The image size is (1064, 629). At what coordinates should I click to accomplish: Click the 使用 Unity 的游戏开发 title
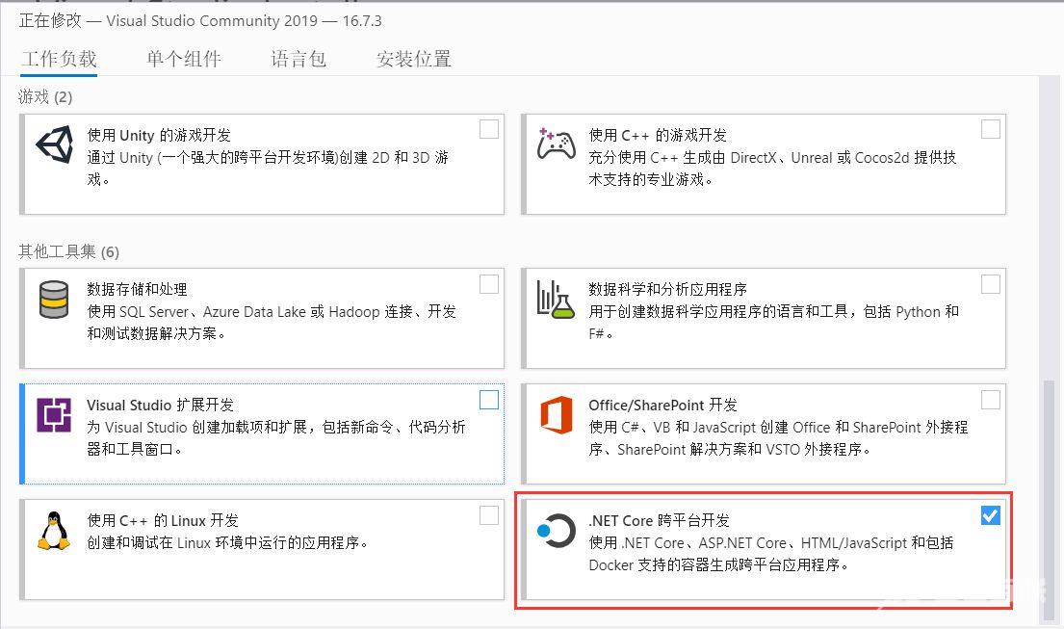[159, 135]
